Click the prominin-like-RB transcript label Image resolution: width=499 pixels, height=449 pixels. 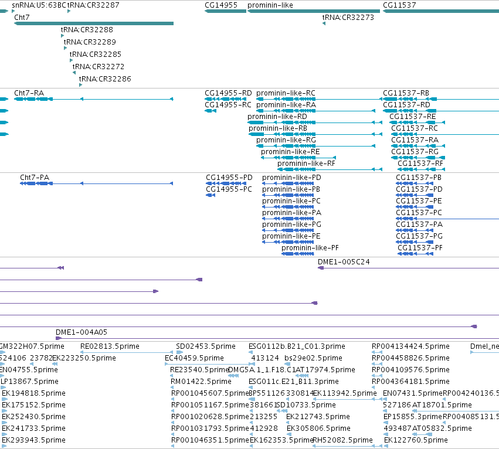[x=278, y=128]
